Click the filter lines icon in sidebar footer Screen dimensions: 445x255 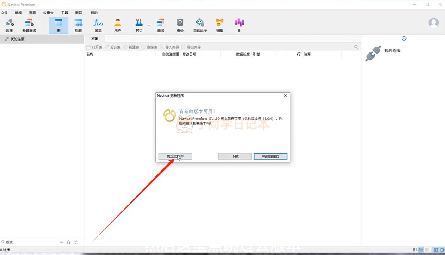tap(62, 242)
